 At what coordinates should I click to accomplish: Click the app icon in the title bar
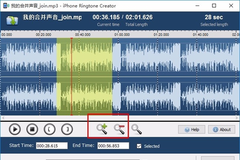[x=6, y=6]
